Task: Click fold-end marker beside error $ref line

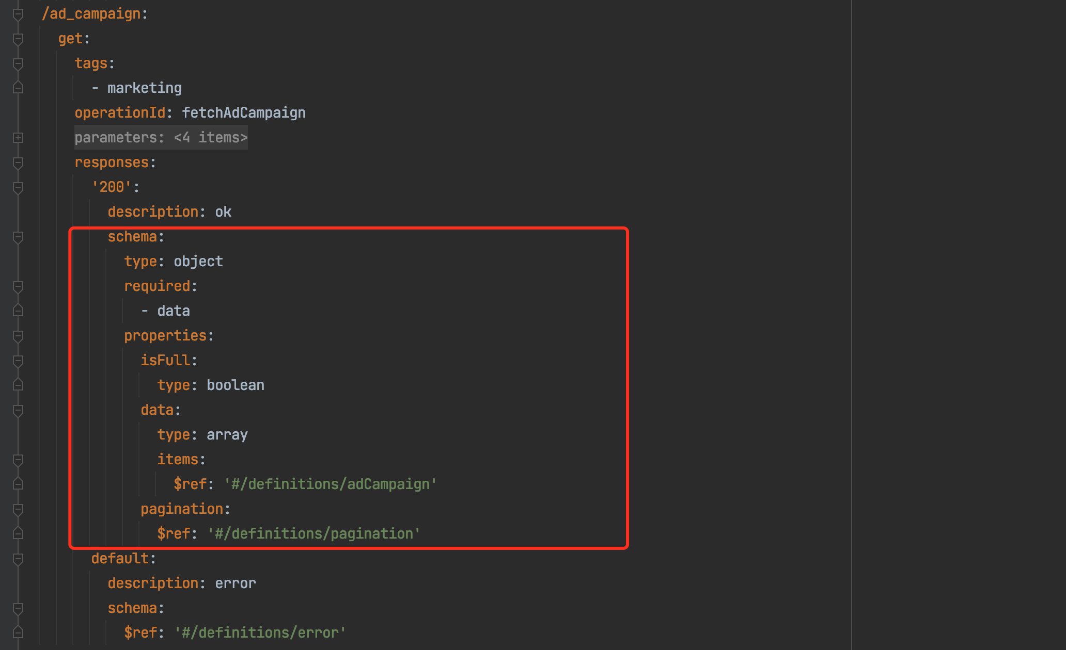Action: tap(18, 632)
